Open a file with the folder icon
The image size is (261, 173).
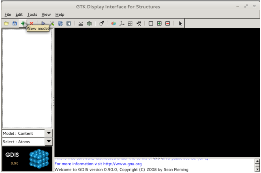coord(6,23)
